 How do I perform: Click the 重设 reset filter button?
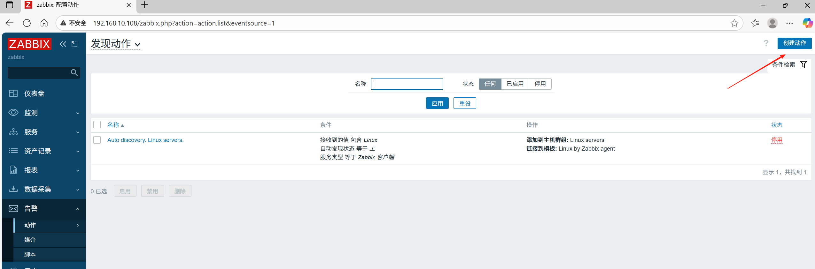(x=465, y=103)
